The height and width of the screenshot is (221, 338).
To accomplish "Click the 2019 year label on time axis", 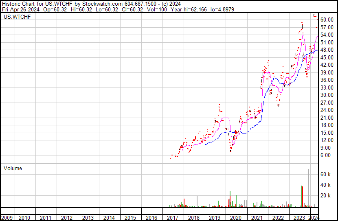I will (x=215, y=218).
